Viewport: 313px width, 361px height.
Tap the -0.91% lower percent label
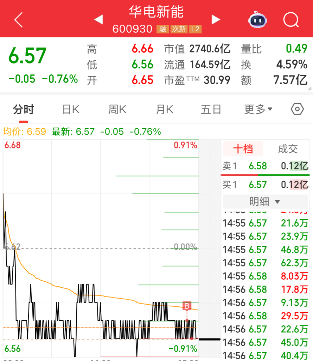pyautogui.click(x=183, y=349)
